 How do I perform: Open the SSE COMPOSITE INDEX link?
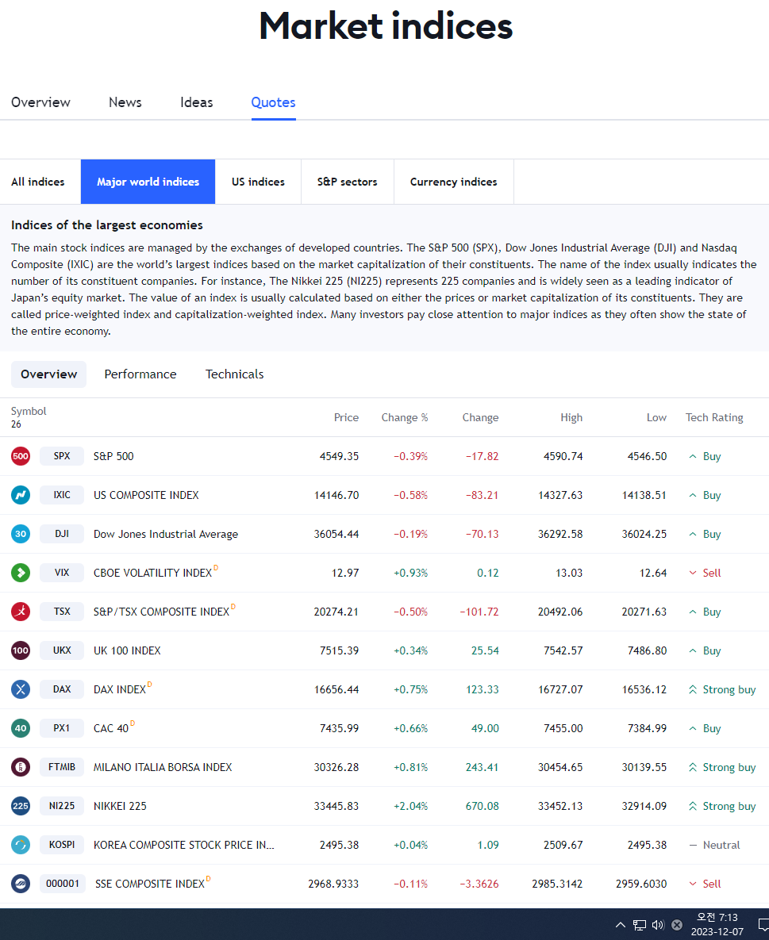(150, 884)
